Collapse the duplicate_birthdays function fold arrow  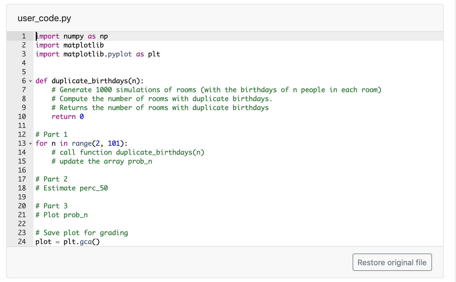(x=30, y=81)
